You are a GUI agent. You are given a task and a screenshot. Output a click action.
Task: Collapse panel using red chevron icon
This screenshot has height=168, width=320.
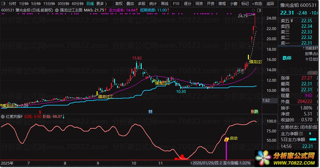coord(314,73)
